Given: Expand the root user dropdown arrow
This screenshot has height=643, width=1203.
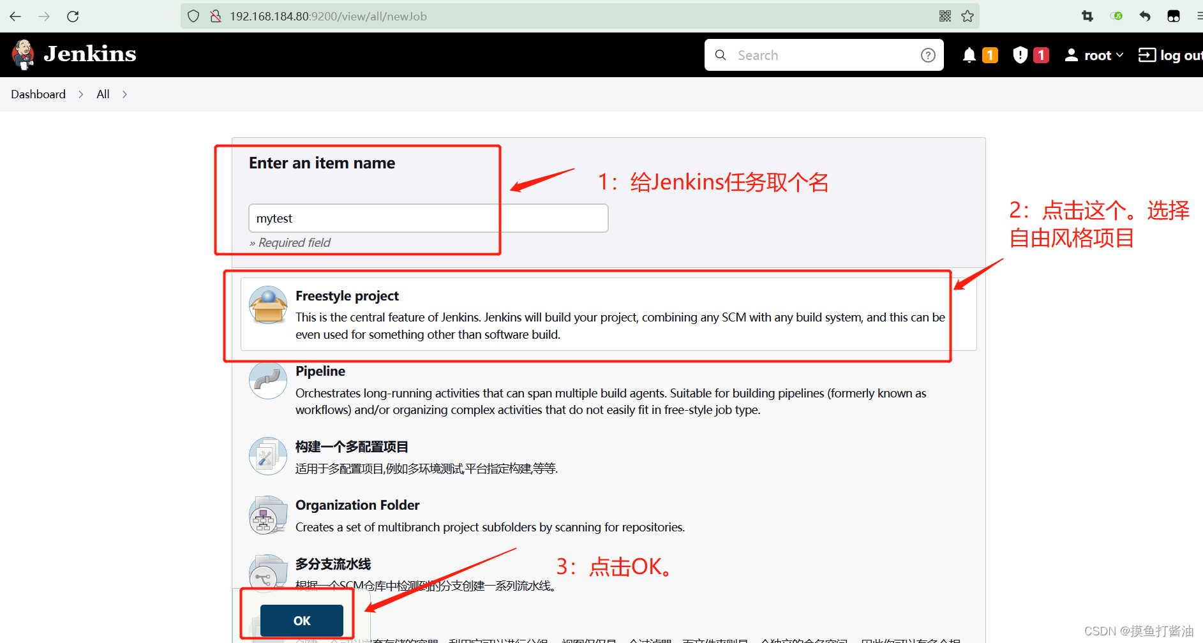Looking at the screenshot, I should (x=1119, y=55).
